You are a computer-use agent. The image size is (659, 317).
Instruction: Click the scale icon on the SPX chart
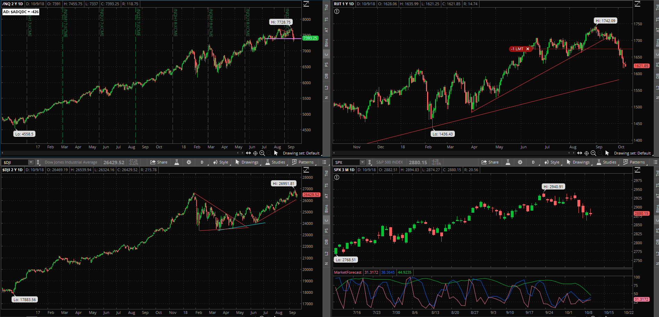(x=637, y=170)
